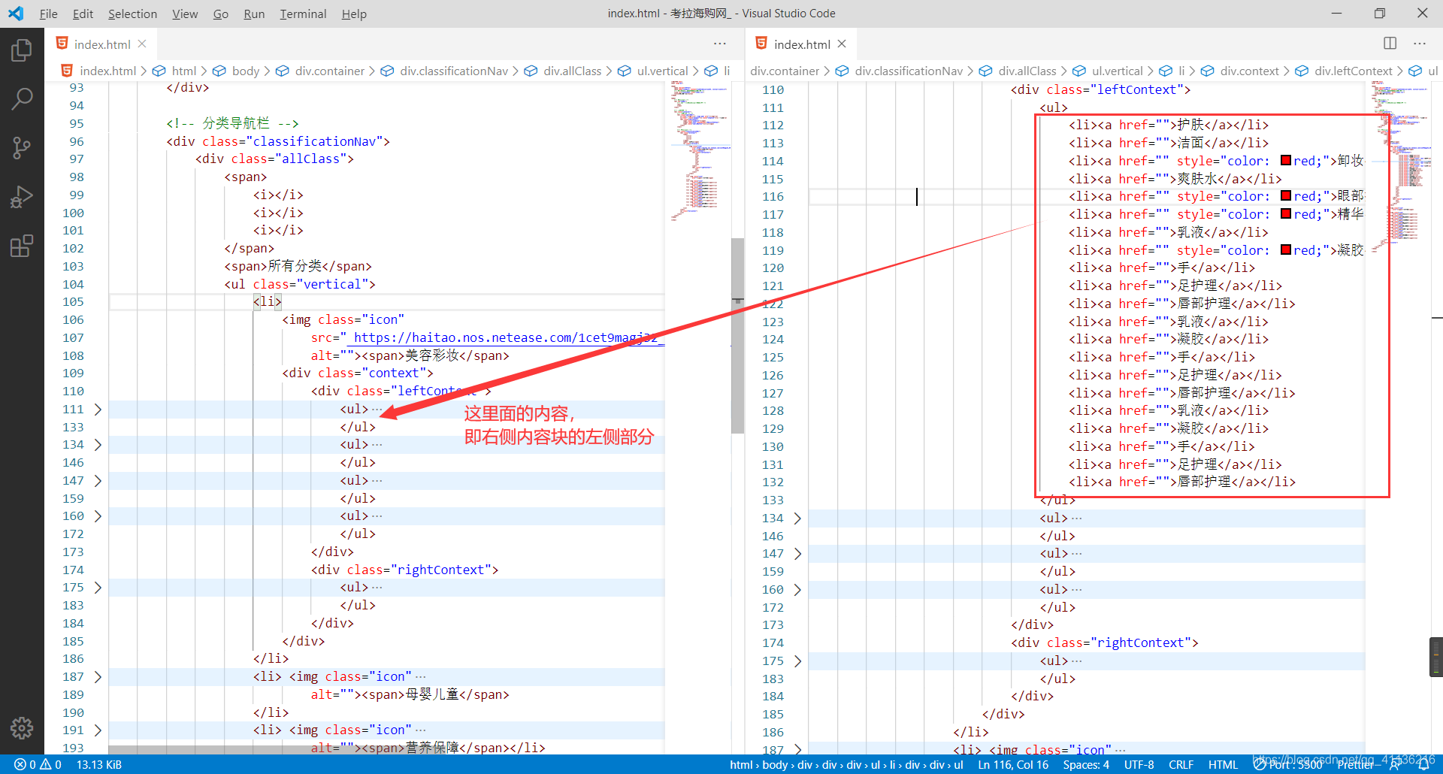Click the red color swatch on line 114

pyautogui.click(x=1286, y=160)
